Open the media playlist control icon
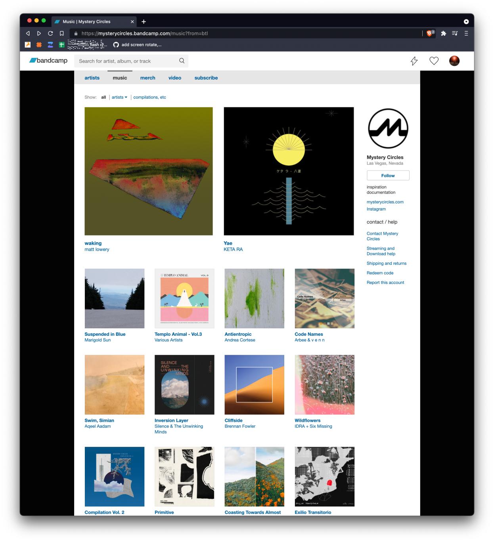 point(455,33)
